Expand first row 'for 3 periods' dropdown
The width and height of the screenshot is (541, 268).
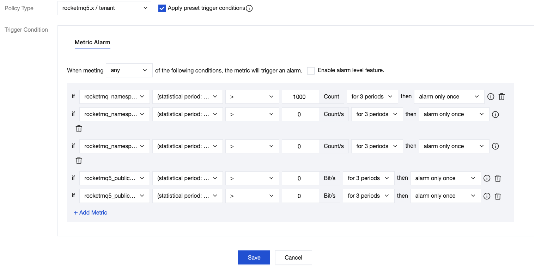point(372,97)
